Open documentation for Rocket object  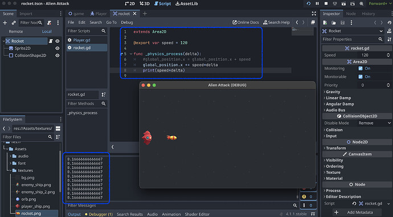[x=389, y=31]
